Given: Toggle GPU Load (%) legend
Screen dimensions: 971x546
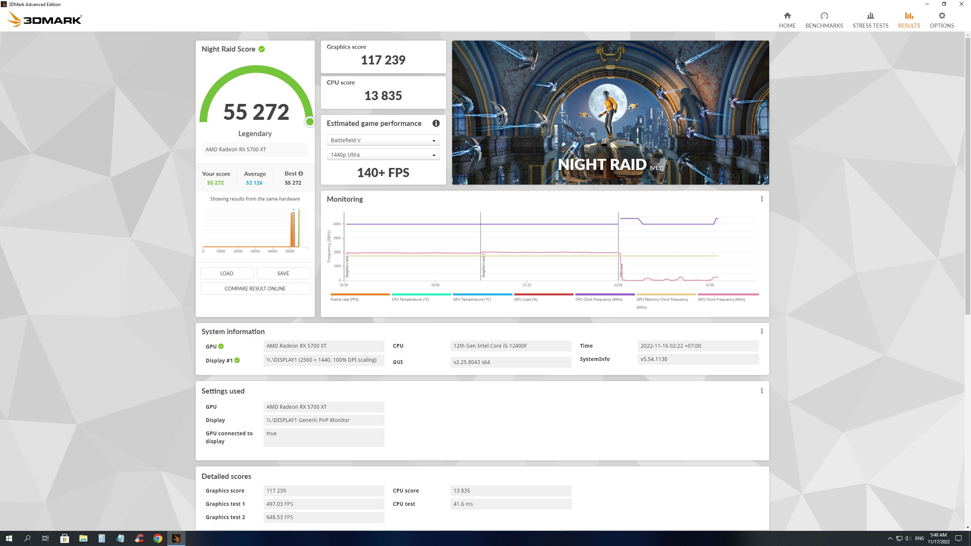Looking at the screenshot, I should (x=544, y=297).
